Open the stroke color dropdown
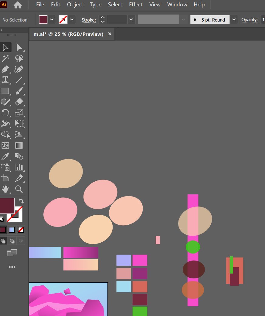Image resolution: width=265 pixels, height=316 pixels. point(72,20)
